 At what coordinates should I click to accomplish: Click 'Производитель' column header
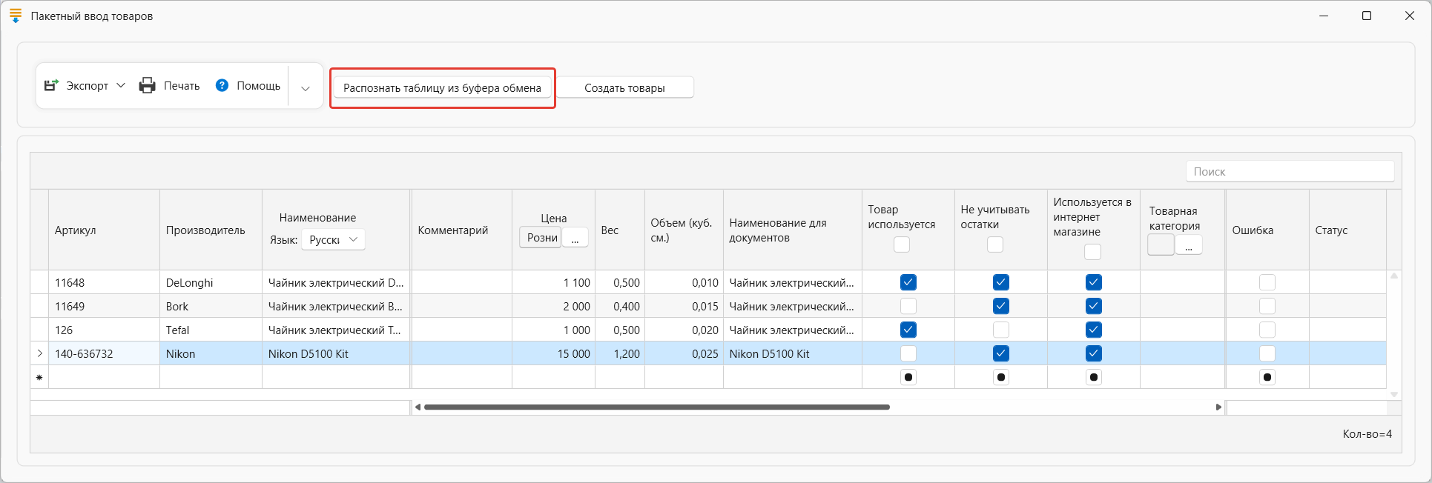coord(205,230)
